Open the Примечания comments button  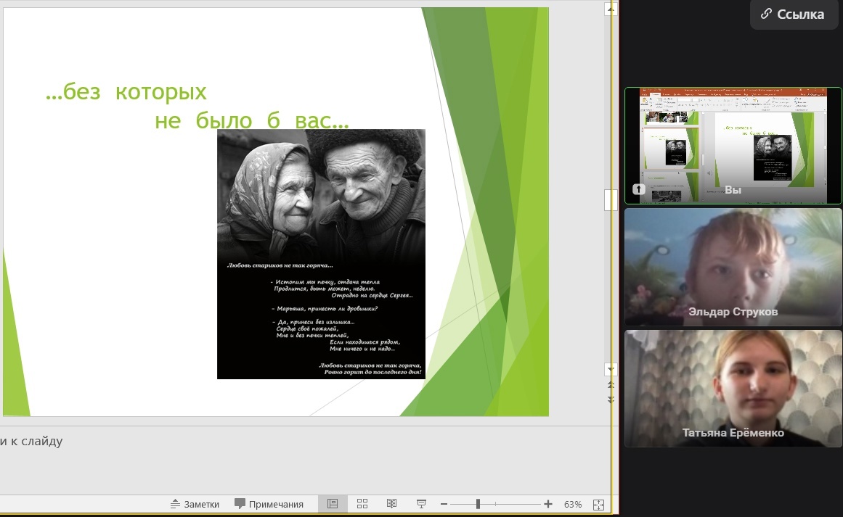tap(269, 504)
